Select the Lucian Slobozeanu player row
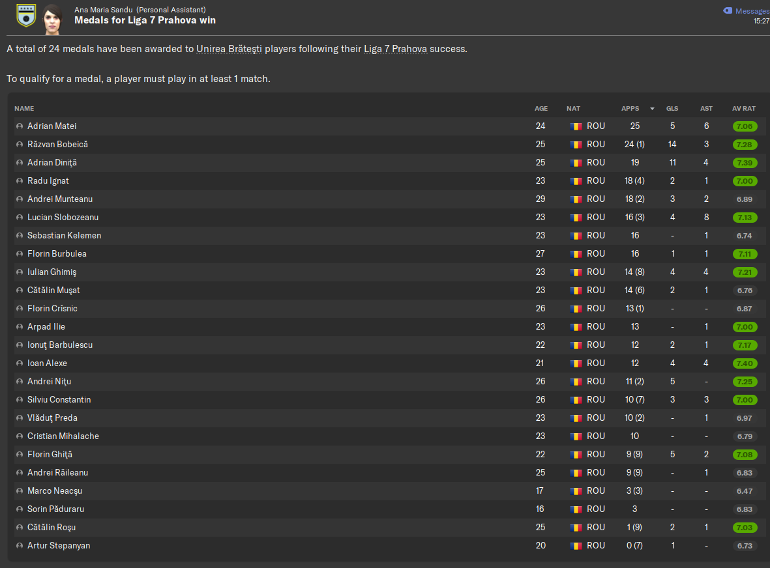The height and width of the screenshot is (568, 770). click(x=388, y=218)
